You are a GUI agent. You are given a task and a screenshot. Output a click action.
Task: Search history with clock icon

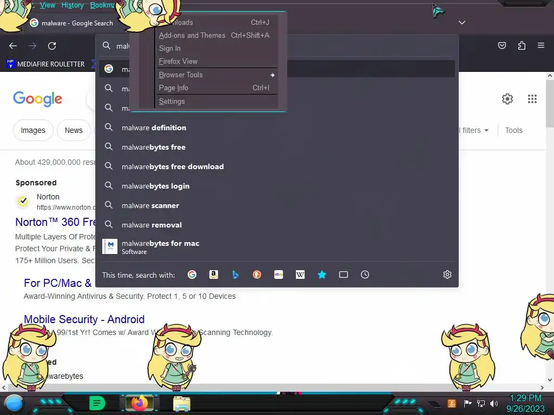click(x=365, y=275)
